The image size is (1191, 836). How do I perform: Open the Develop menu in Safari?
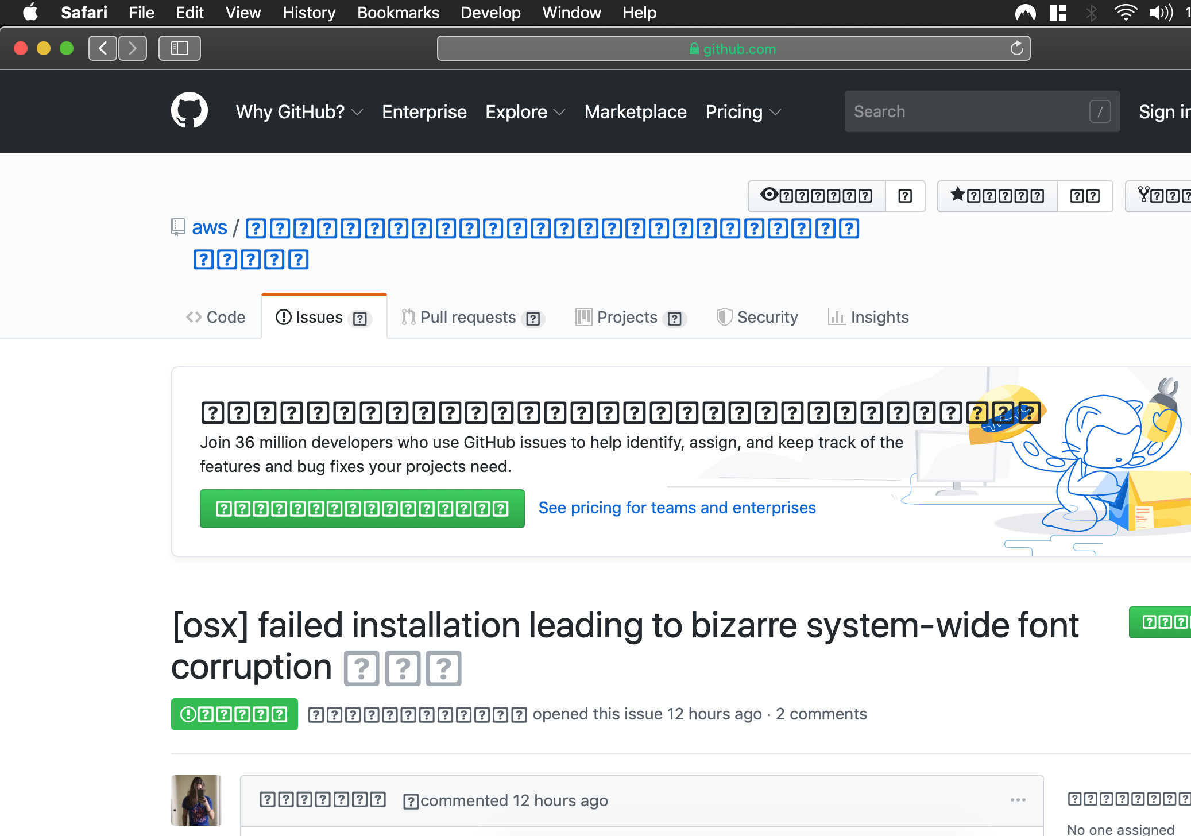click(490, 13)
